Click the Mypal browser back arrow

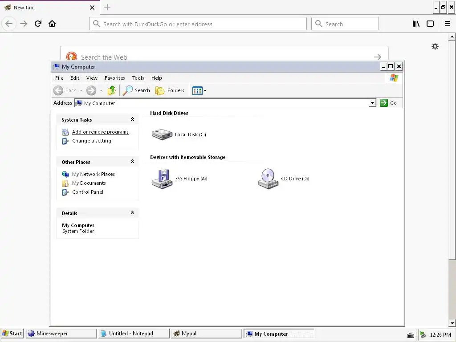coord(9,24)
